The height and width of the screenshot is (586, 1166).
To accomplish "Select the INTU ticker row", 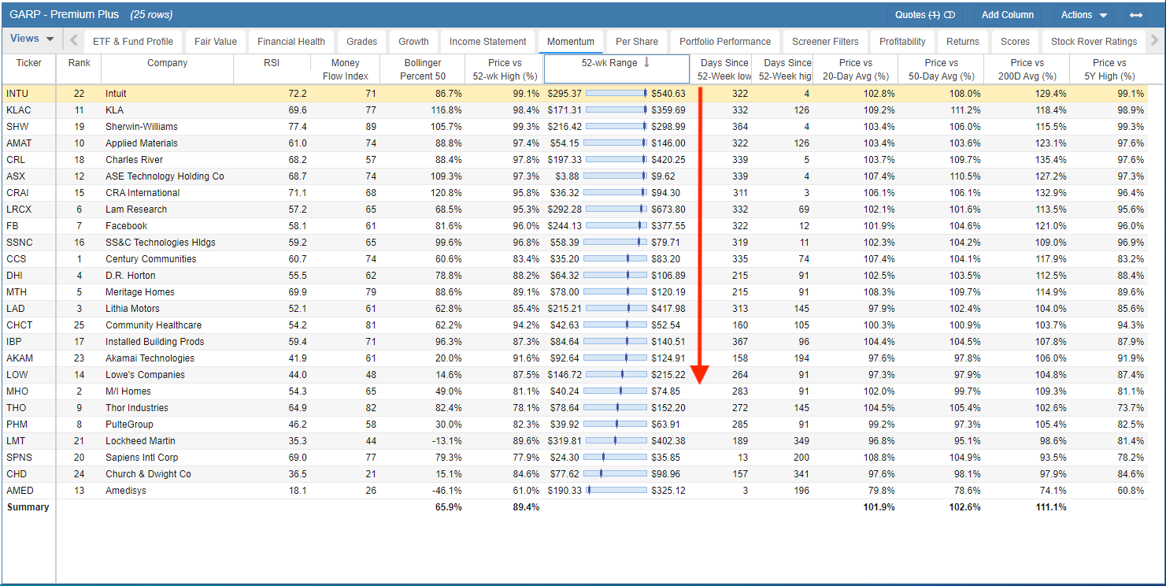I will 575,93.
